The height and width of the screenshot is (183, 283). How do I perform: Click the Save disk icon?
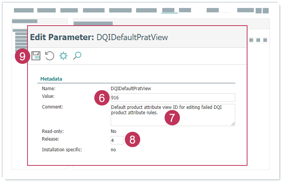(36, 56)
